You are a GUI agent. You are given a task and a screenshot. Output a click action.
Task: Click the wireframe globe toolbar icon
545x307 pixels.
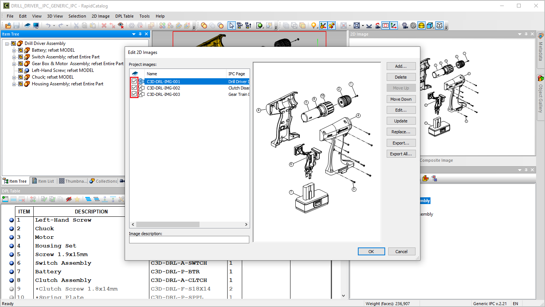click(413, 25)
